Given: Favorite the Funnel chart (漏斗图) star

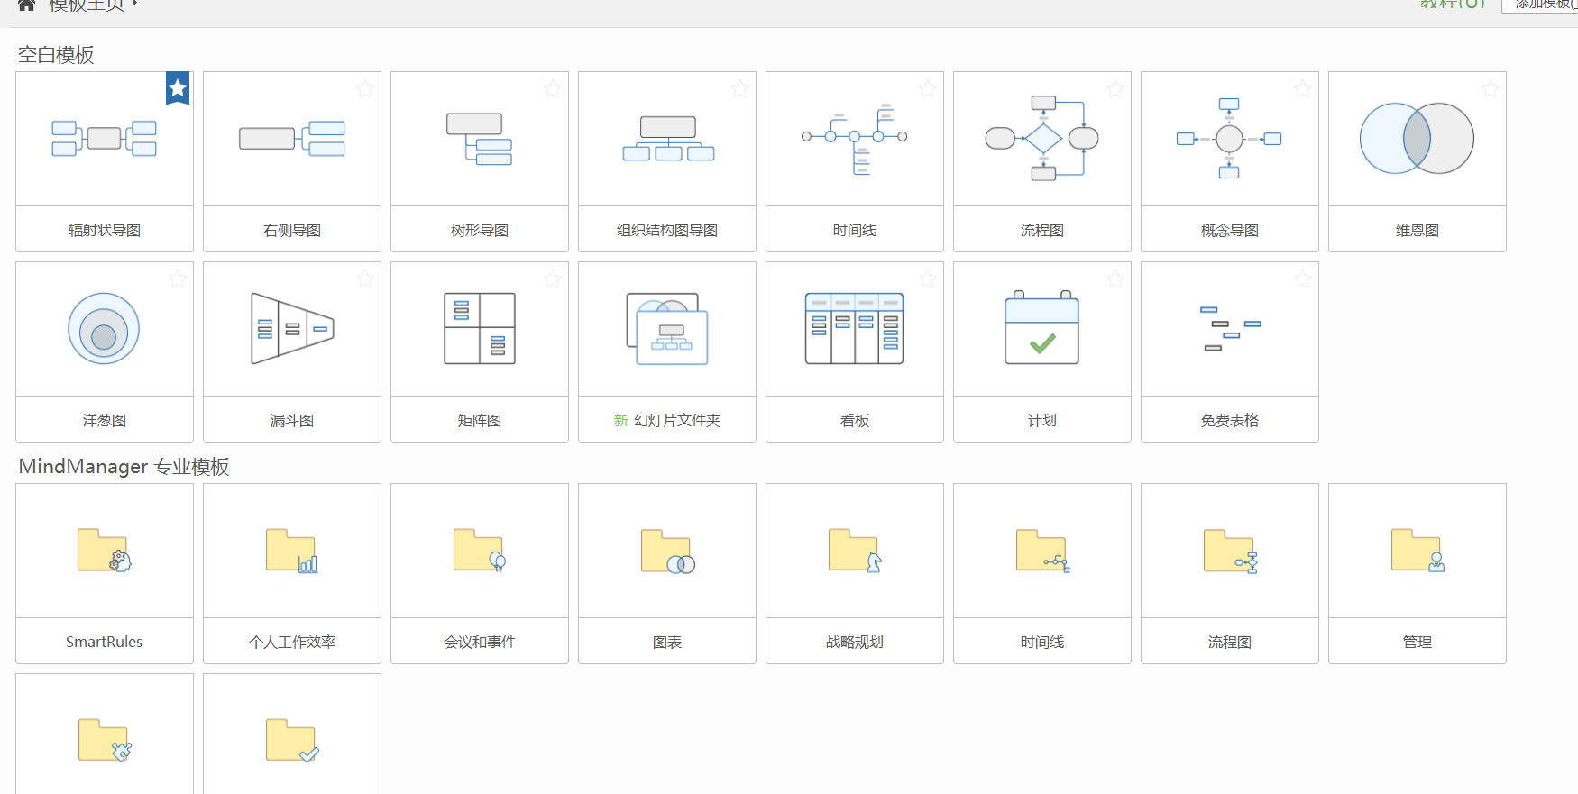Looking at the screenshot, I should click(365, 278).
